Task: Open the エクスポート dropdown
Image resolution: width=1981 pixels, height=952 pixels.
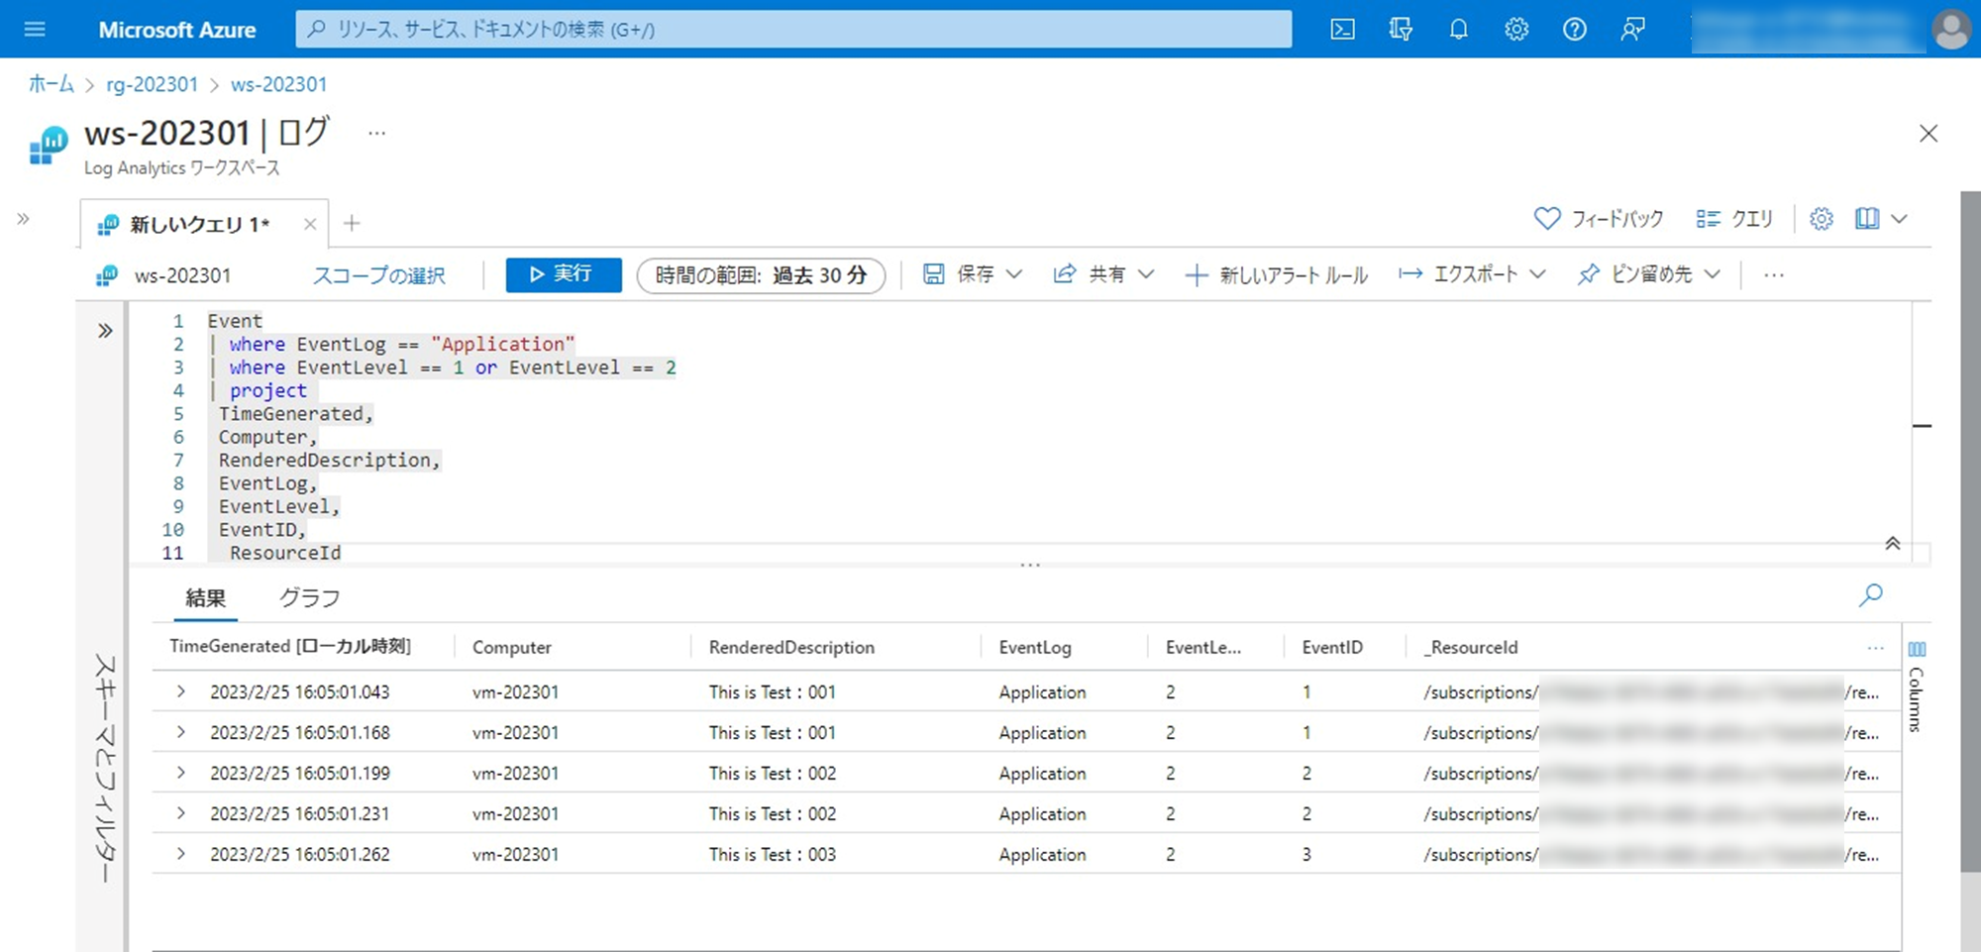Action: tap(1472, 274)
